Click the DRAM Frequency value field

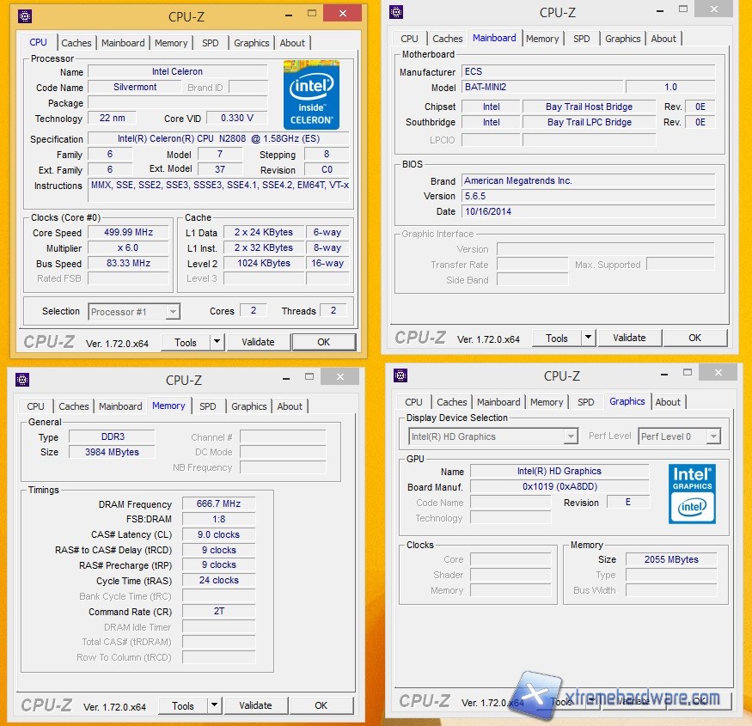218,504
